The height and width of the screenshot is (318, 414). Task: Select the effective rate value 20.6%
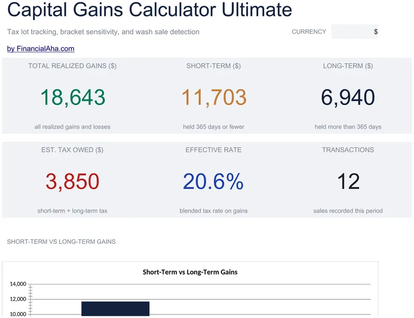pos(213,181)
